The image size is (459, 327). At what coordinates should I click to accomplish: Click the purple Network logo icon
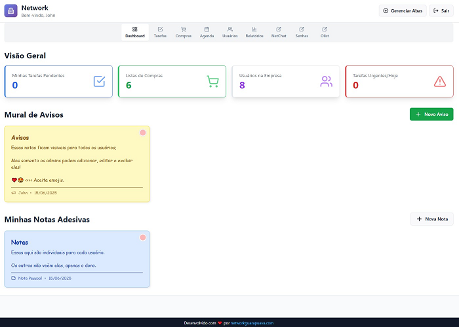tap(11, 11)
